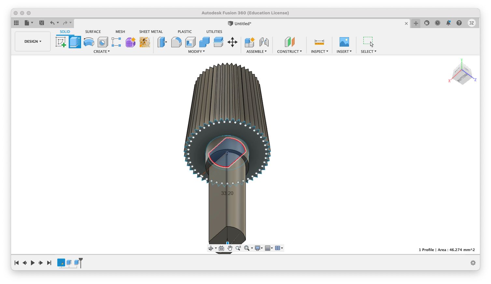Screen dimensions: 491x284
Task: Click the Offset Plane icon
Action: pos(289,42)
